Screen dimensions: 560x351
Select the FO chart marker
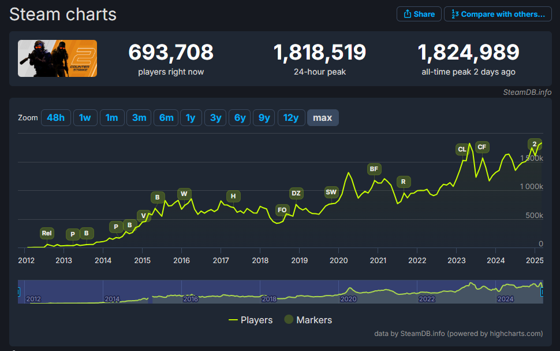click(x=282, y=210)
